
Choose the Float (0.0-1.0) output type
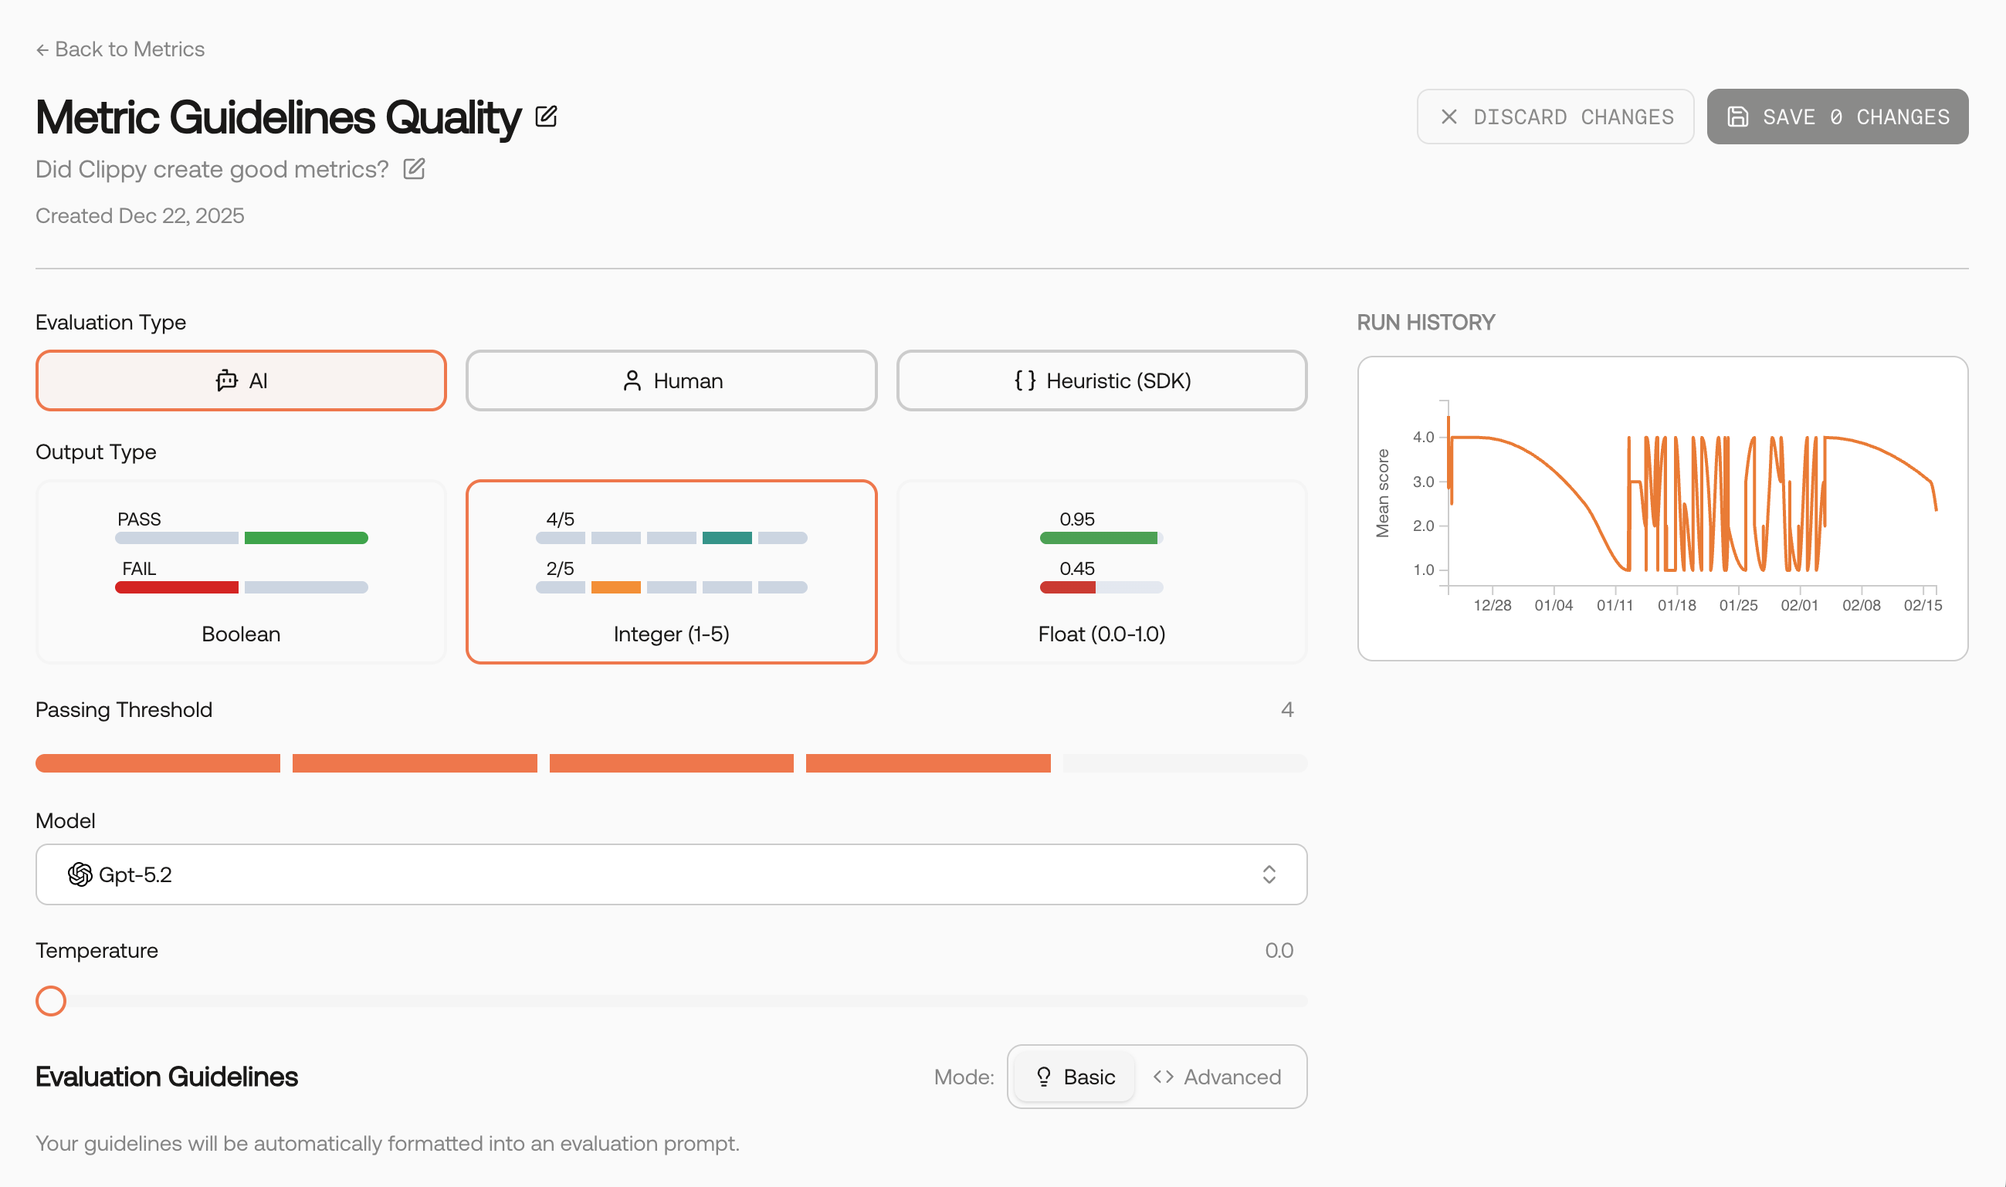(x=1102, y=572)
